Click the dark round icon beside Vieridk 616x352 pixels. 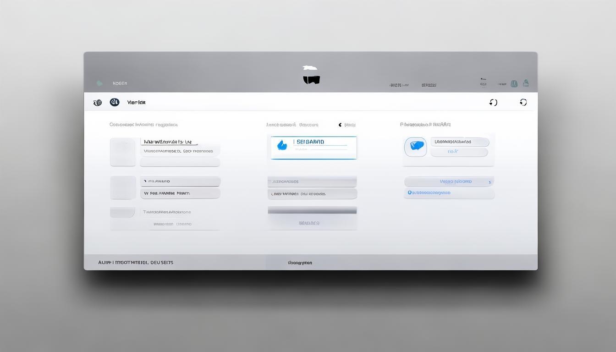pos(115,102)
